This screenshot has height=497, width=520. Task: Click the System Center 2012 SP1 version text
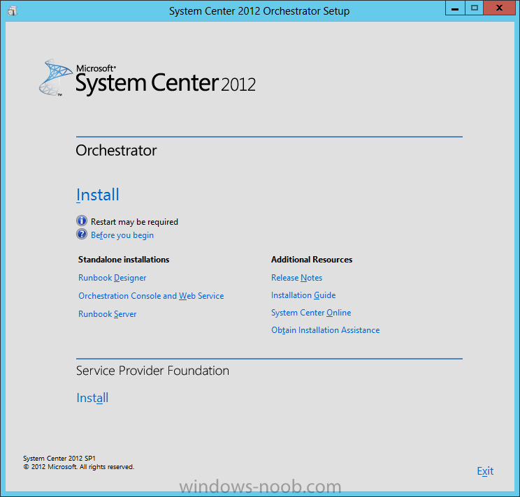click(59, 459)
